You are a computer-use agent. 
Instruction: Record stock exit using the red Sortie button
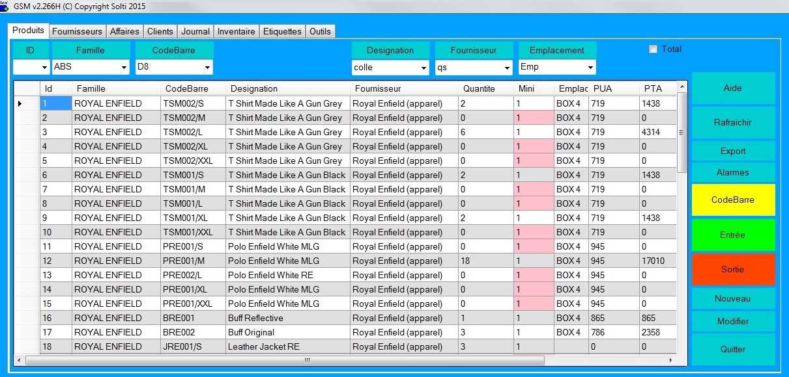coord(732,269)
